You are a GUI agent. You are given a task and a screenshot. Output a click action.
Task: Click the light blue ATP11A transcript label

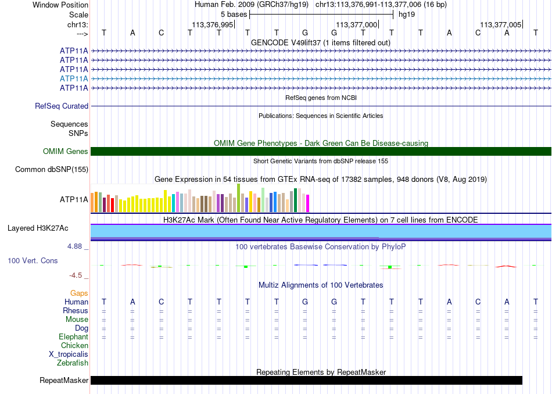coord(74,78)
